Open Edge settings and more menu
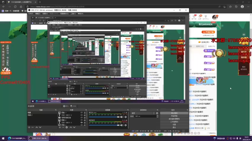Screen dimensions: 252x141 (248, 7)
